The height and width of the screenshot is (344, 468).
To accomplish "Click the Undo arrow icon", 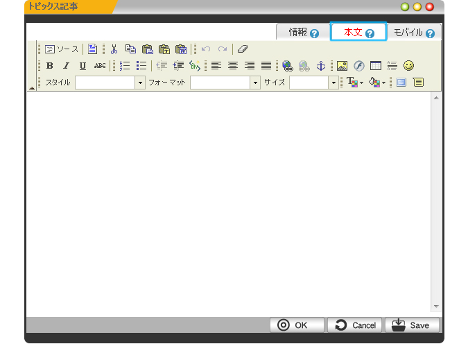I will (x=206, y=49).
